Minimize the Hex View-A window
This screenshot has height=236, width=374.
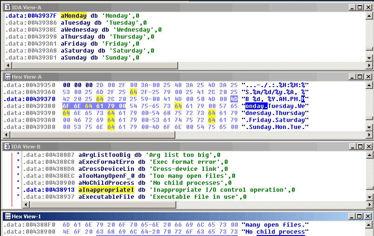[352, 77]
